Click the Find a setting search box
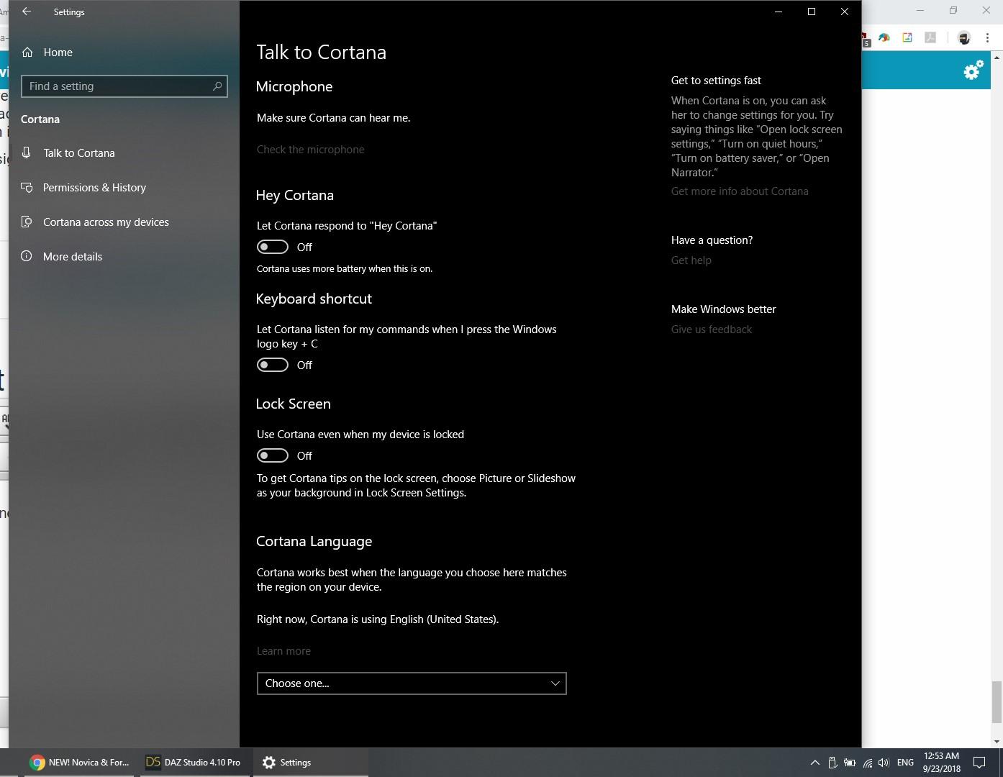Image resolution: width=1003 pixels, height=777 pixels. (x=124, y=86)
